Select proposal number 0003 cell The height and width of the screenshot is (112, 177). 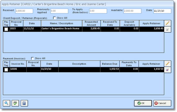(16, 29)
